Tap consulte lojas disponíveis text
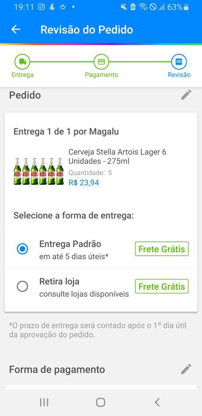 [x=84, y=294]
